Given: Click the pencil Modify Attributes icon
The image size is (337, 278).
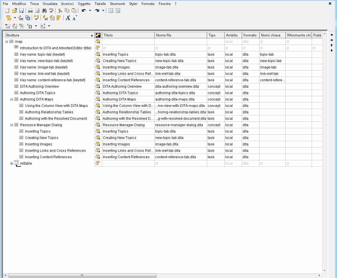Looking at the screenshot, I should pos(21,18).
